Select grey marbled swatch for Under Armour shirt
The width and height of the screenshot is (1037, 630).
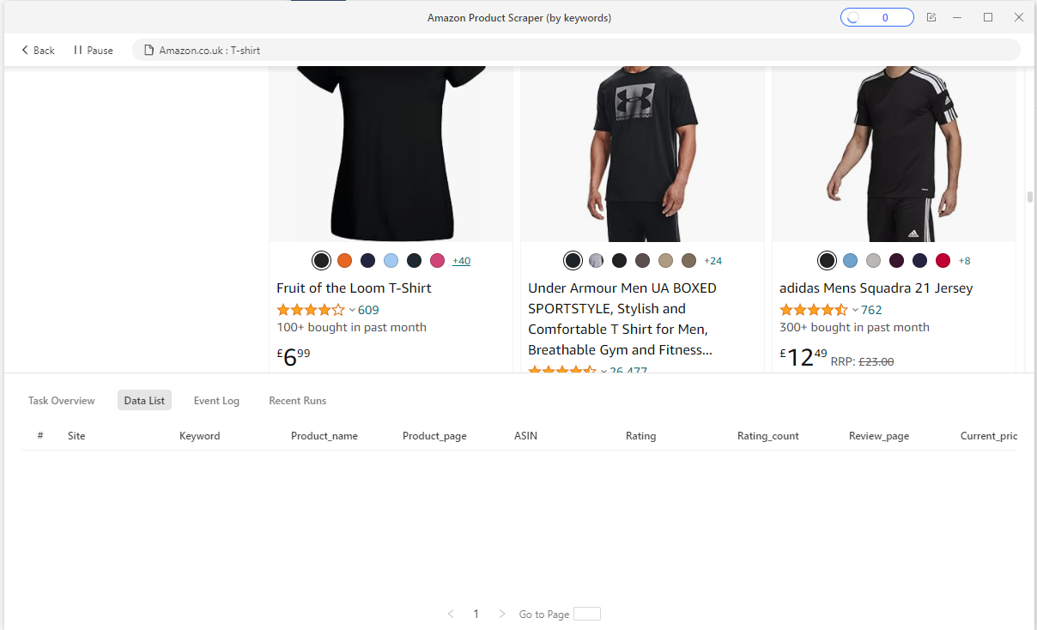click(x=596, y=261)
